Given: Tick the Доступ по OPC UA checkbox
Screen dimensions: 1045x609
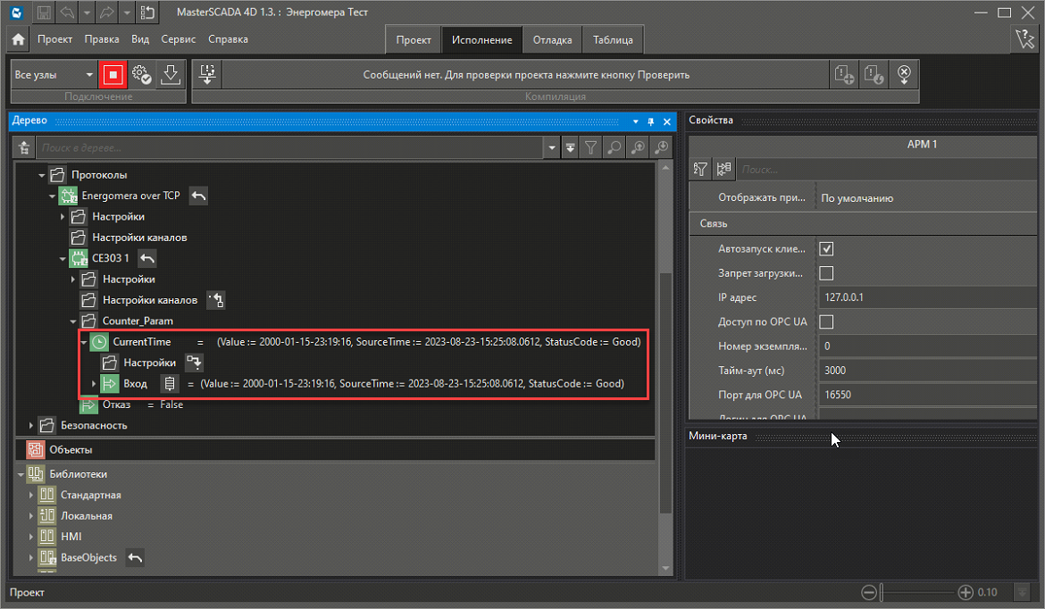Looking at the screenshot, I should click(826, 321).
